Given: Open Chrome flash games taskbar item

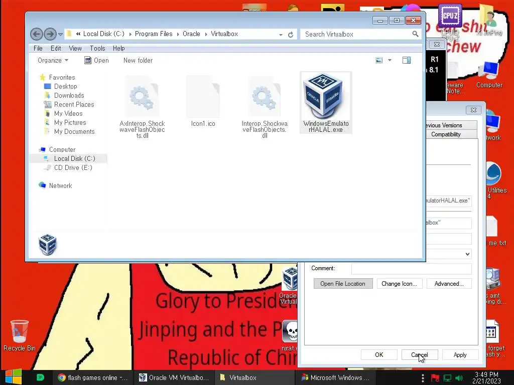Looking at the screenshot, I should click(92, 377).
